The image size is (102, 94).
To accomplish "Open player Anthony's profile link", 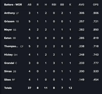I will [x=9, y=13].
